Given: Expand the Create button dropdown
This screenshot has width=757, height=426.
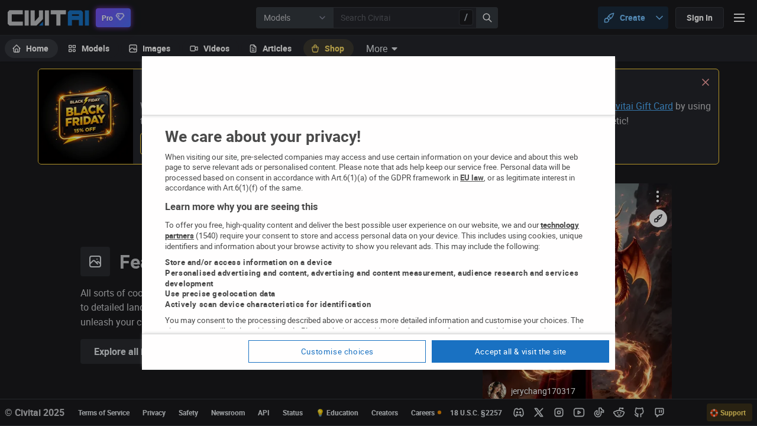Looking at the screenshot, I should pyautogui.click(x=658, y=18).
